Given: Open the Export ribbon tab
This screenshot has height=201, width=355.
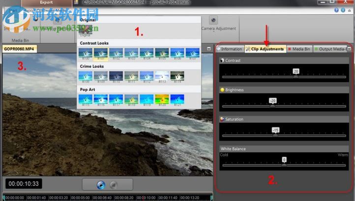Looking at the screenshot, I should tap(46, 2).
